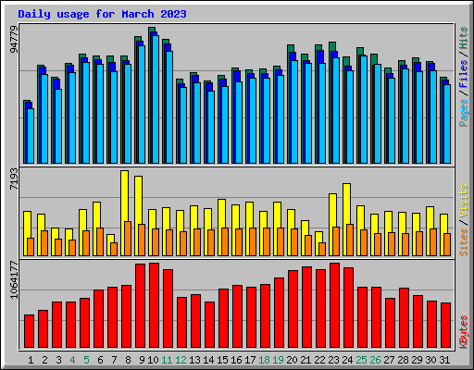Click day label 14 on the axis
Screen dimensions: 474x370
pos(208,360)
